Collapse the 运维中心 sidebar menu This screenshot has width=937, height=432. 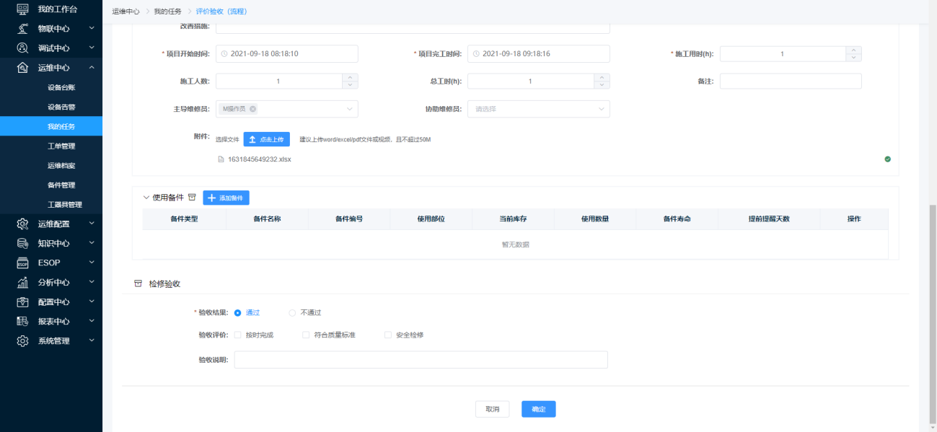coord(92,67)
